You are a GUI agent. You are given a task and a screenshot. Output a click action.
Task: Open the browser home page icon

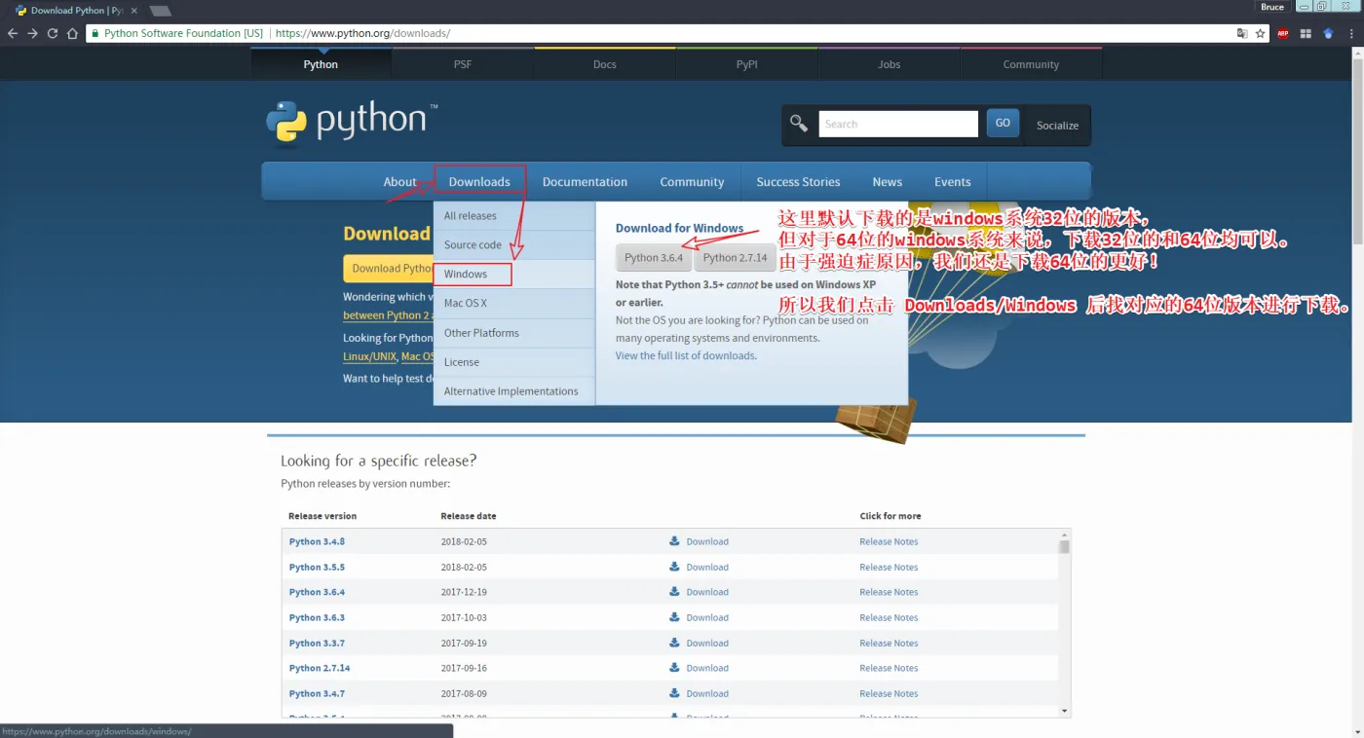click(x=72, y=33)
